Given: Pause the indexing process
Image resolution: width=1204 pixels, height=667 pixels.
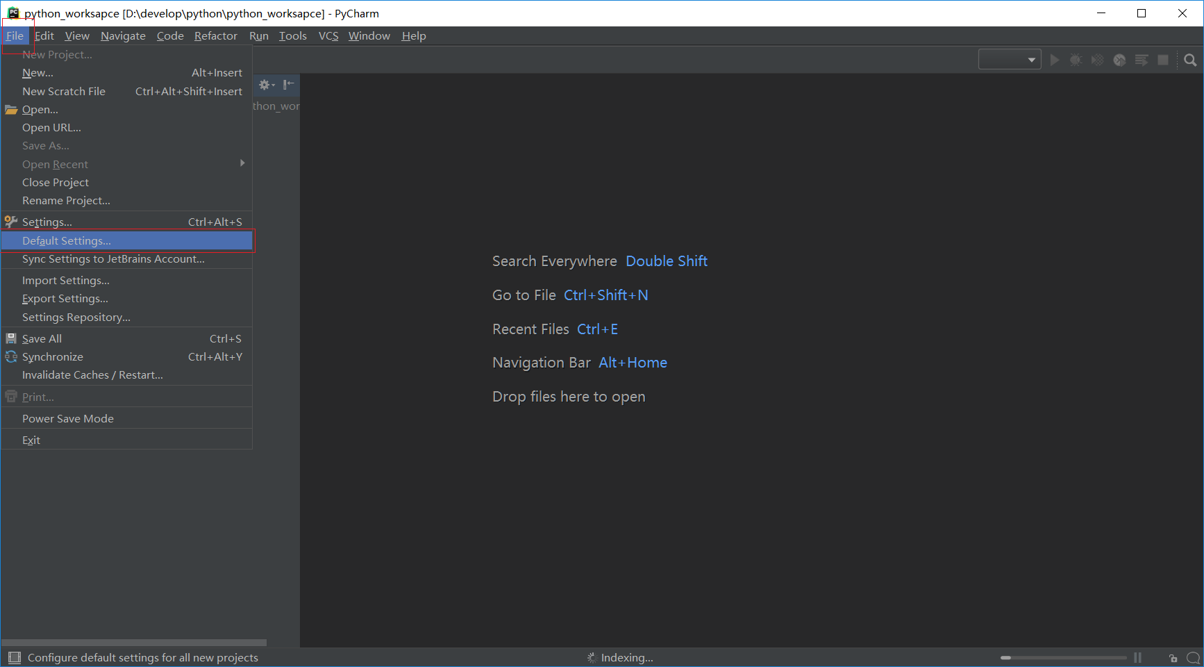Looking at the screenshot, I should pyautogui.click(x=1137, y=657).
